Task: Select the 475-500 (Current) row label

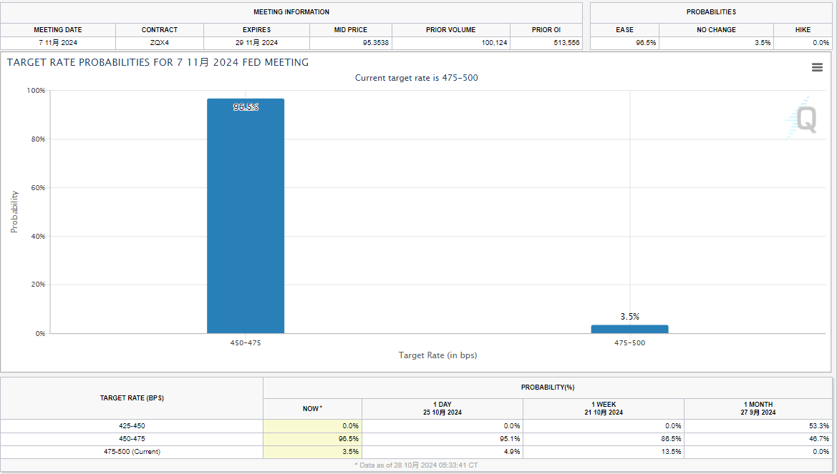Action: click(x=132, y=452)
